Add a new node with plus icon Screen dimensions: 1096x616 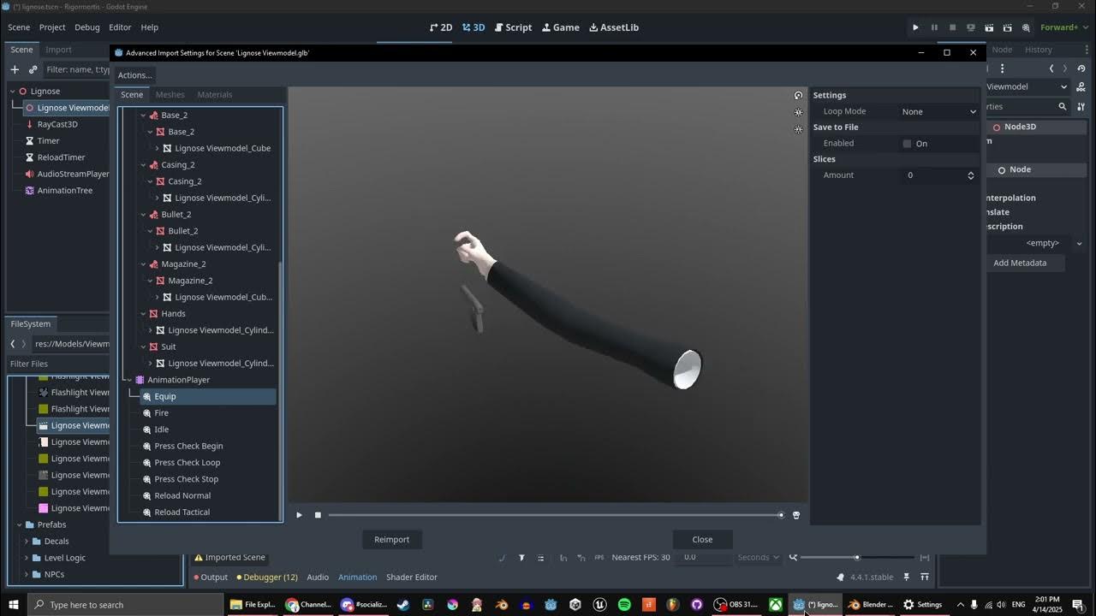[15, 69]
